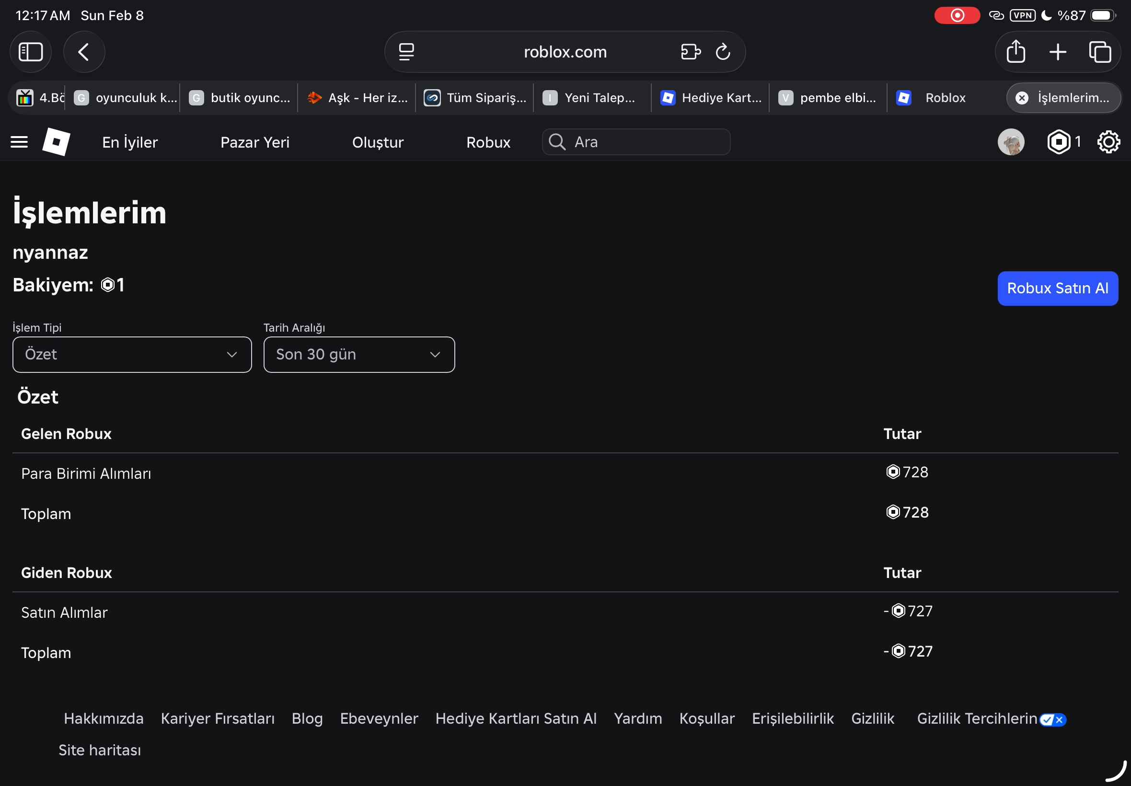Open the Robux balance icon in navbar
The width and height of the screenshot is (1131, 786).
click(1059, 142)
